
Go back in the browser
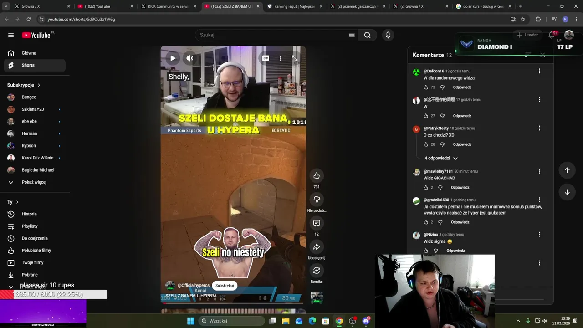coord(6,19)
